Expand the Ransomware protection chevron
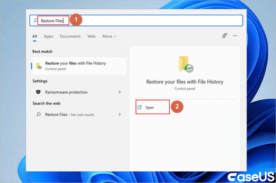The image size is (276, 183). coord(120,92)
